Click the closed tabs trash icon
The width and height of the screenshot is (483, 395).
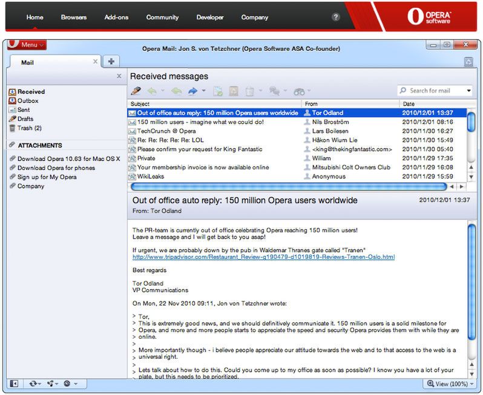point(468,62)
